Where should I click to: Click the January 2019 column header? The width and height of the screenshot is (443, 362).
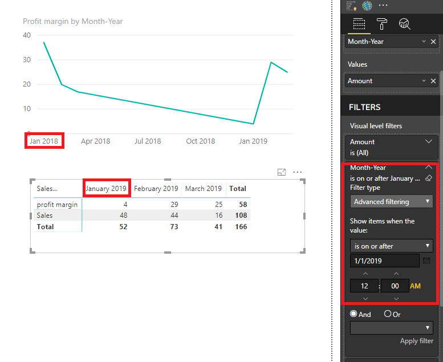click(106, 189)
